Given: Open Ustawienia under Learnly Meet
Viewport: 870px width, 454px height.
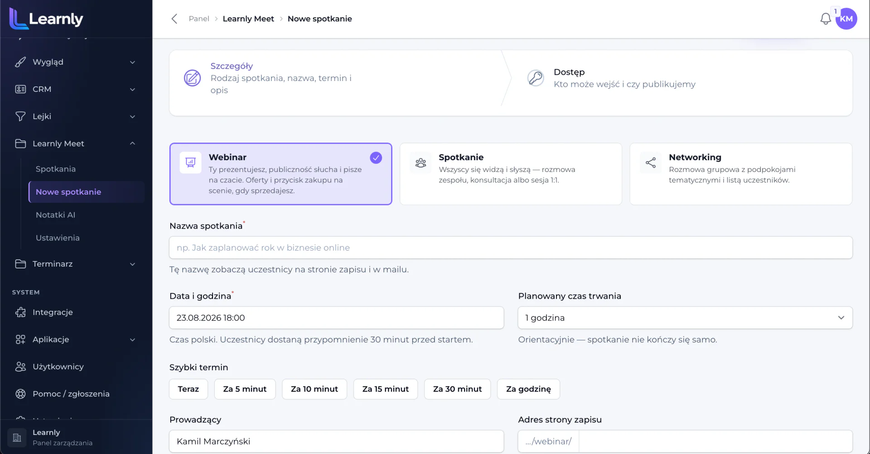Looking at the screenshot, I should point(58,238).
